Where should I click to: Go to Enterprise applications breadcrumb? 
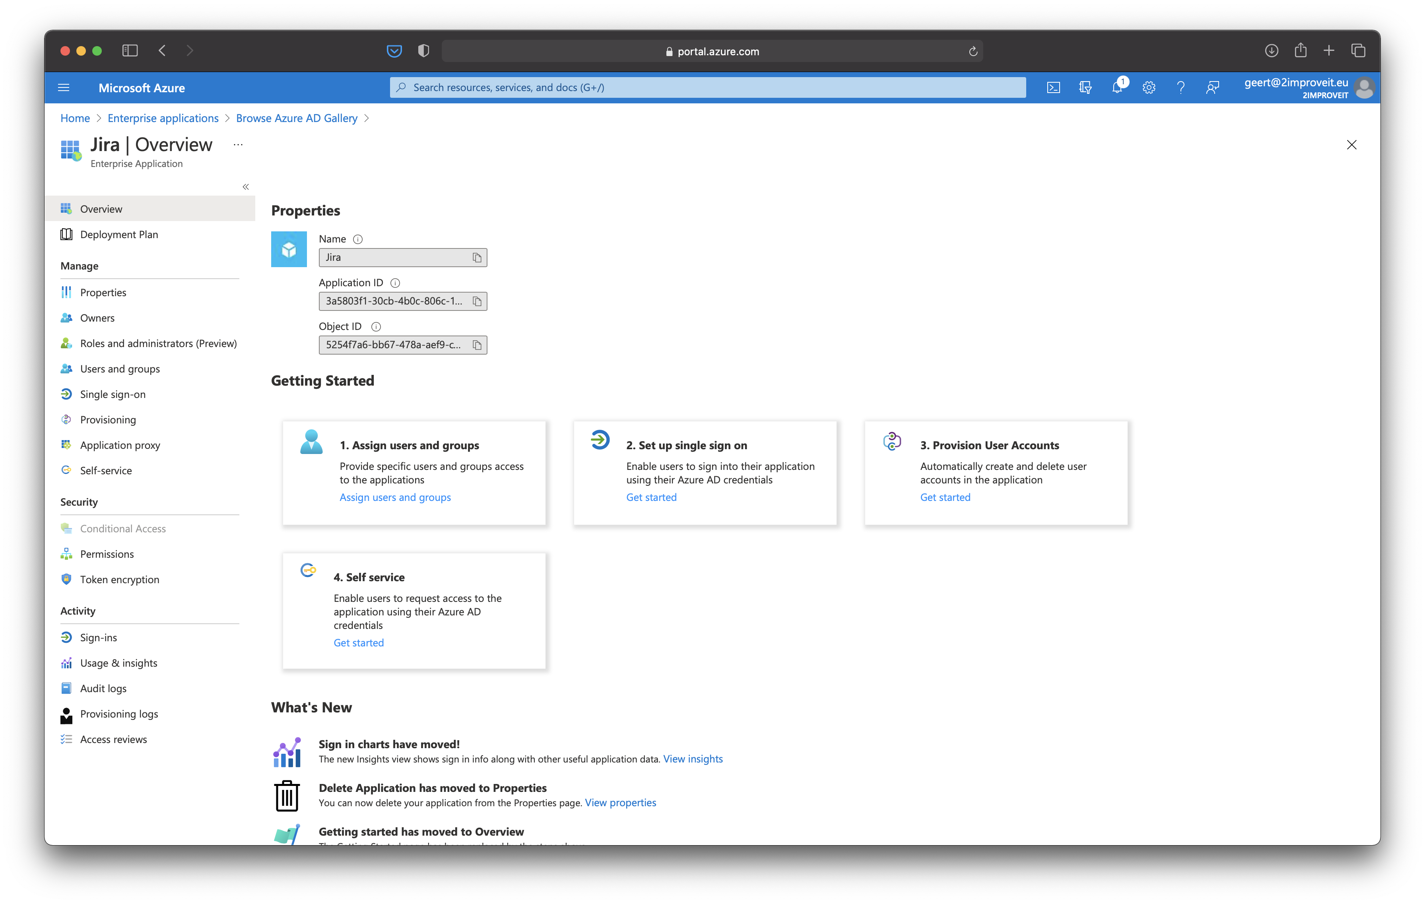163,118
